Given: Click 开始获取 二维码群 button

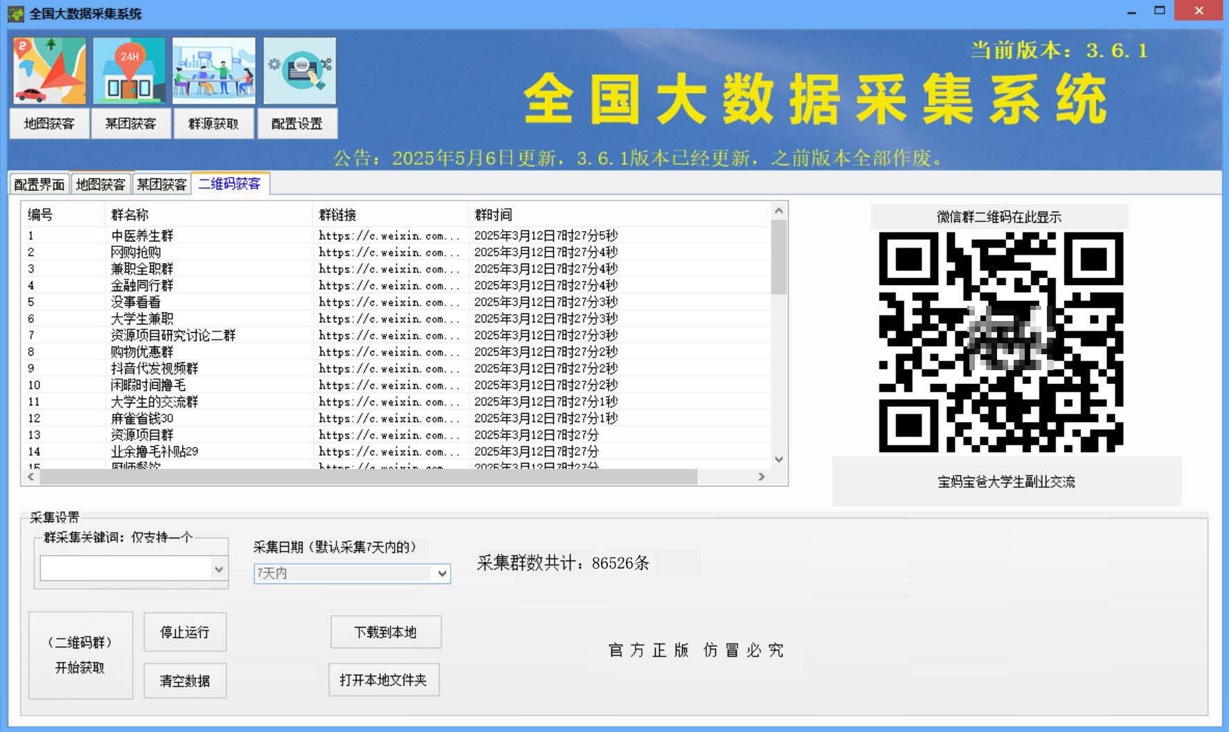Looking at the screenshot, I should pos(80,655).
